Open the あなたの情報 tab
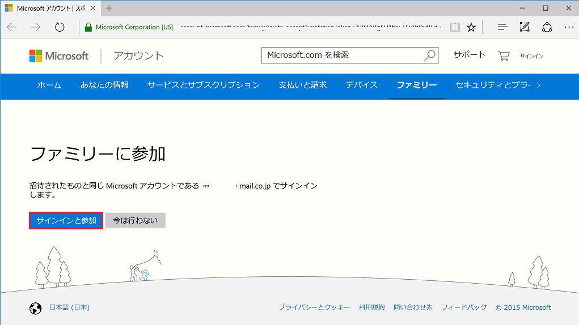This screenshot has width=579, height=325. (104, 85)
